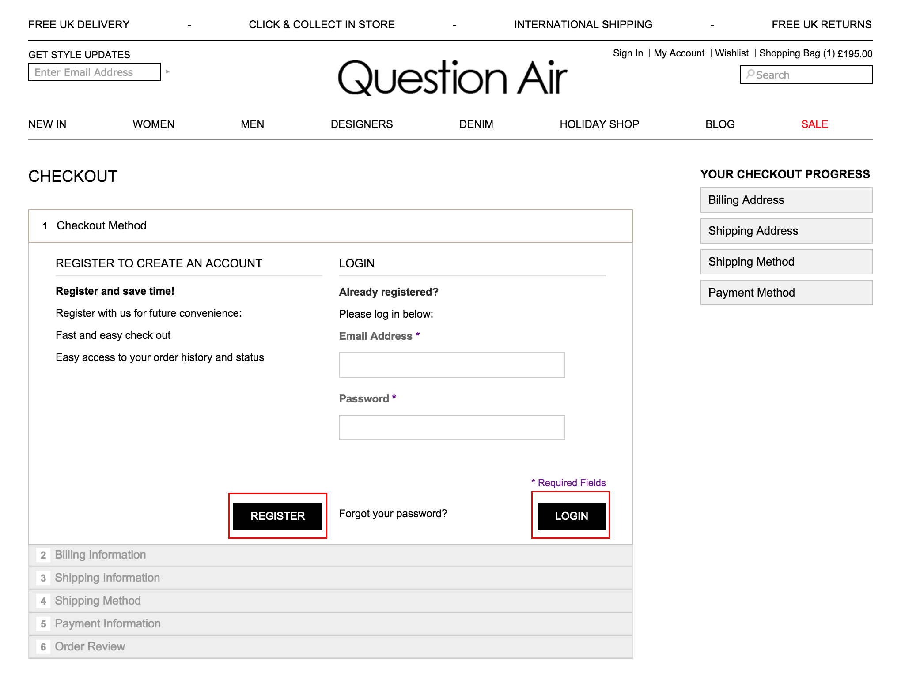Open the BLOG menu item

(720, 124)
